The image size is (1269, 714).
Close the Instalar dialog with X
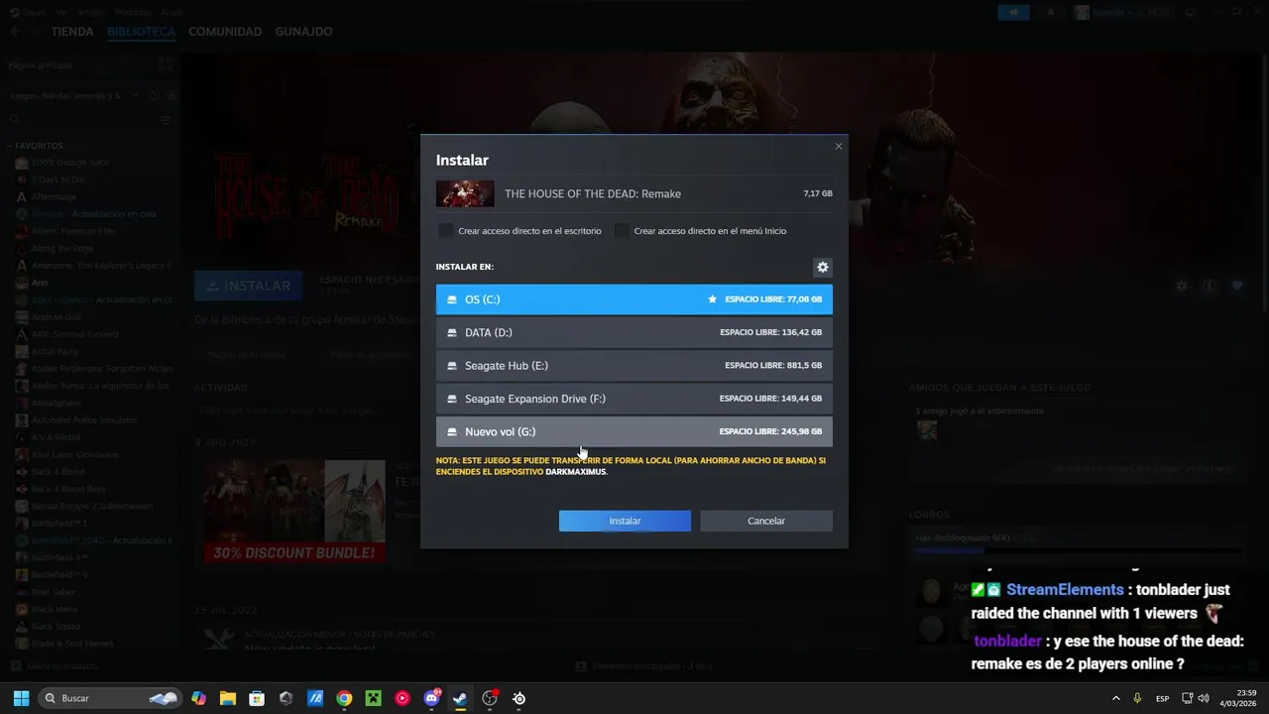click(838, 146)
